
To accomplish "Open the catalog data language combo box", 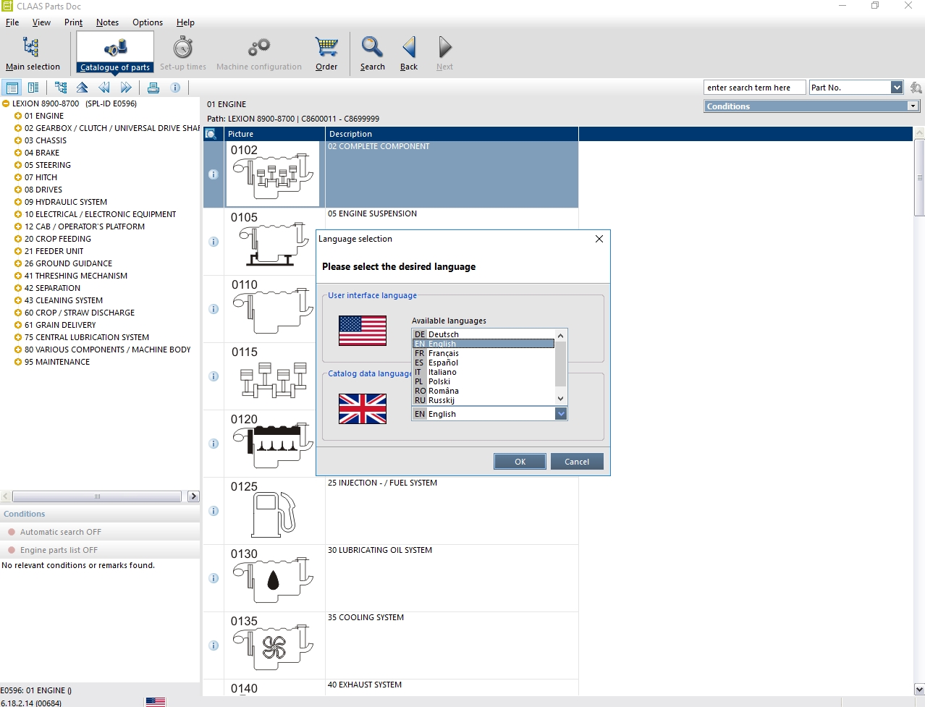I will 489,414.
